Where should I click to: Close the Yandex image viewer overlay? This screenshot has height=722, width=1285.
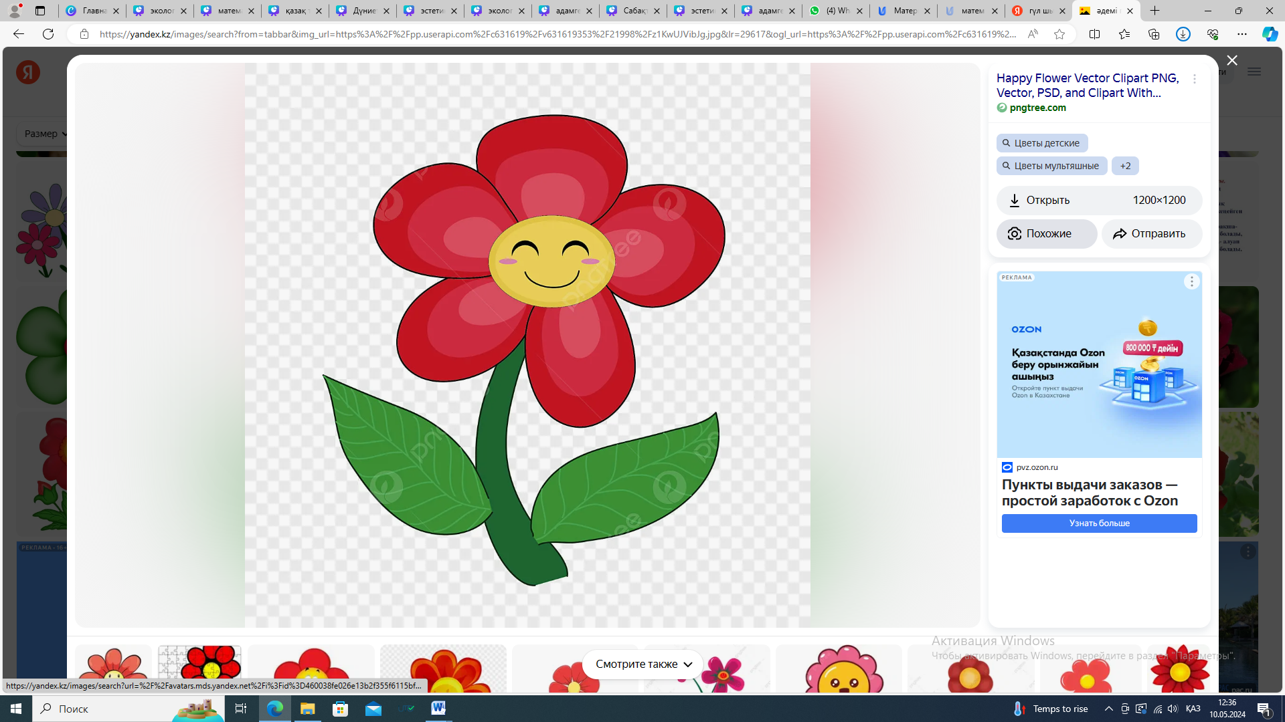(x=1231, y=60)
